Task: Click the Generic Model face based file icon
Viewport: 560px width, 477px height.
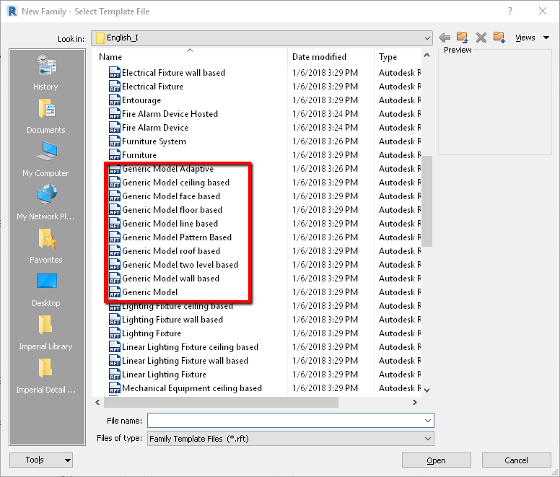Action: tap(114, 196)
